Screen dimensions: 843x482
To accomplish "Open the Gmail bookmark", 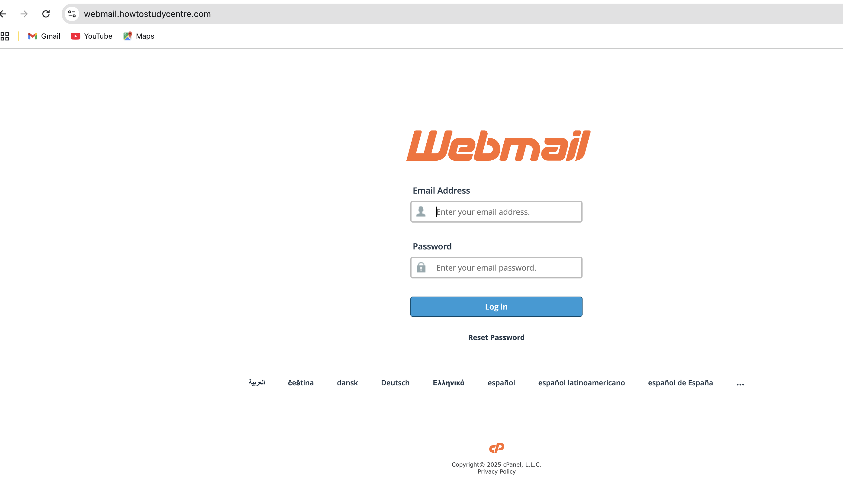I will click(44, 36).
